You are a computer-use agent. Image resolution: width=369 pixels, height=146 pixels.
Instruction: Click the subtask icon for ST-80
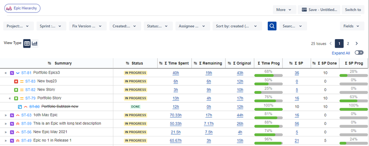[20, 107]
